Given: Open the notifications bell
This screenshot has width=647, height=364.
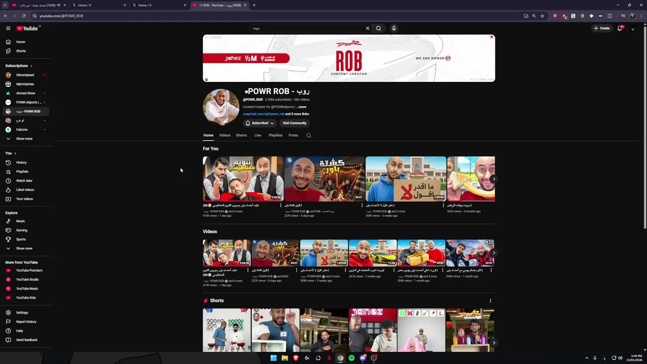Looking at the screenshot, I should pos(620,28).
